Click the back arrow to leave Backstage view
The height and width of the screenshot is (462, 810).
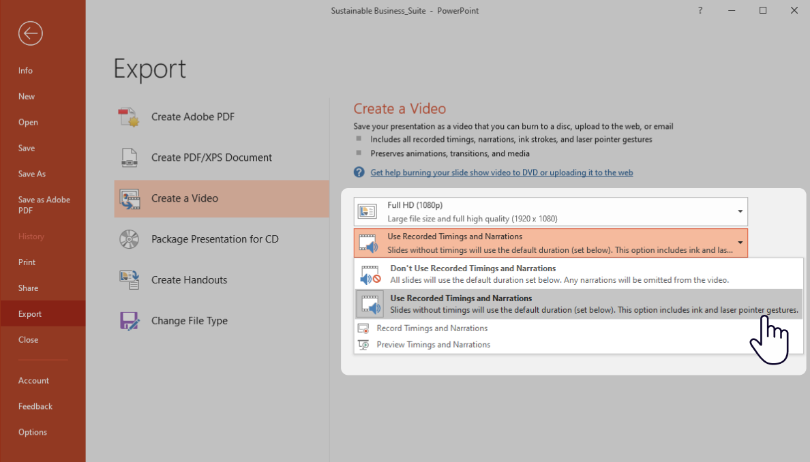pos(30,33)
